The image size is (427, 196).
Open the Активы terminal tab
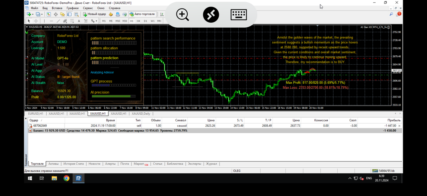click(53, 164)
